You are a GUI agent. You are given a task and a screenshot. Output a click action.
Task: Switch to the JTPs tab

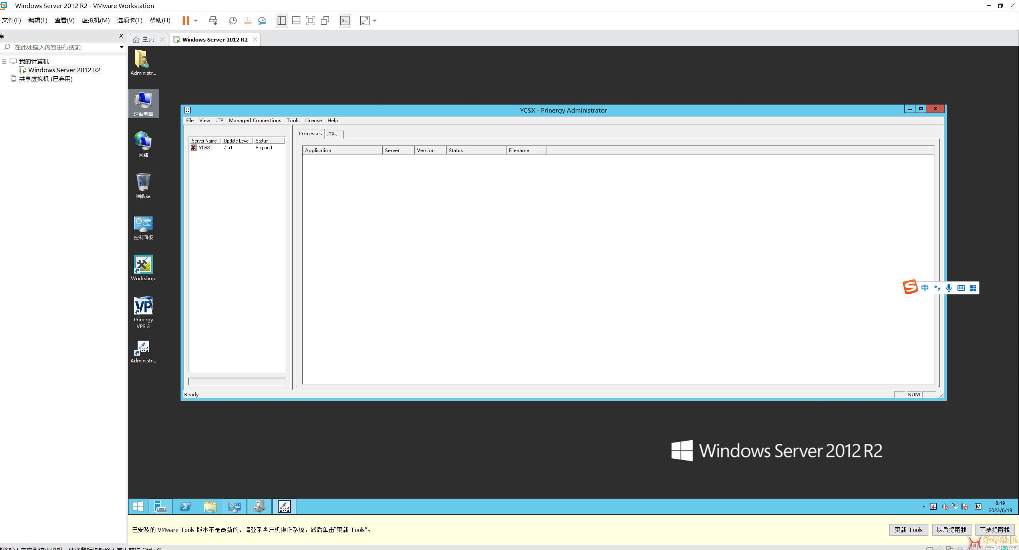(332, 134)
